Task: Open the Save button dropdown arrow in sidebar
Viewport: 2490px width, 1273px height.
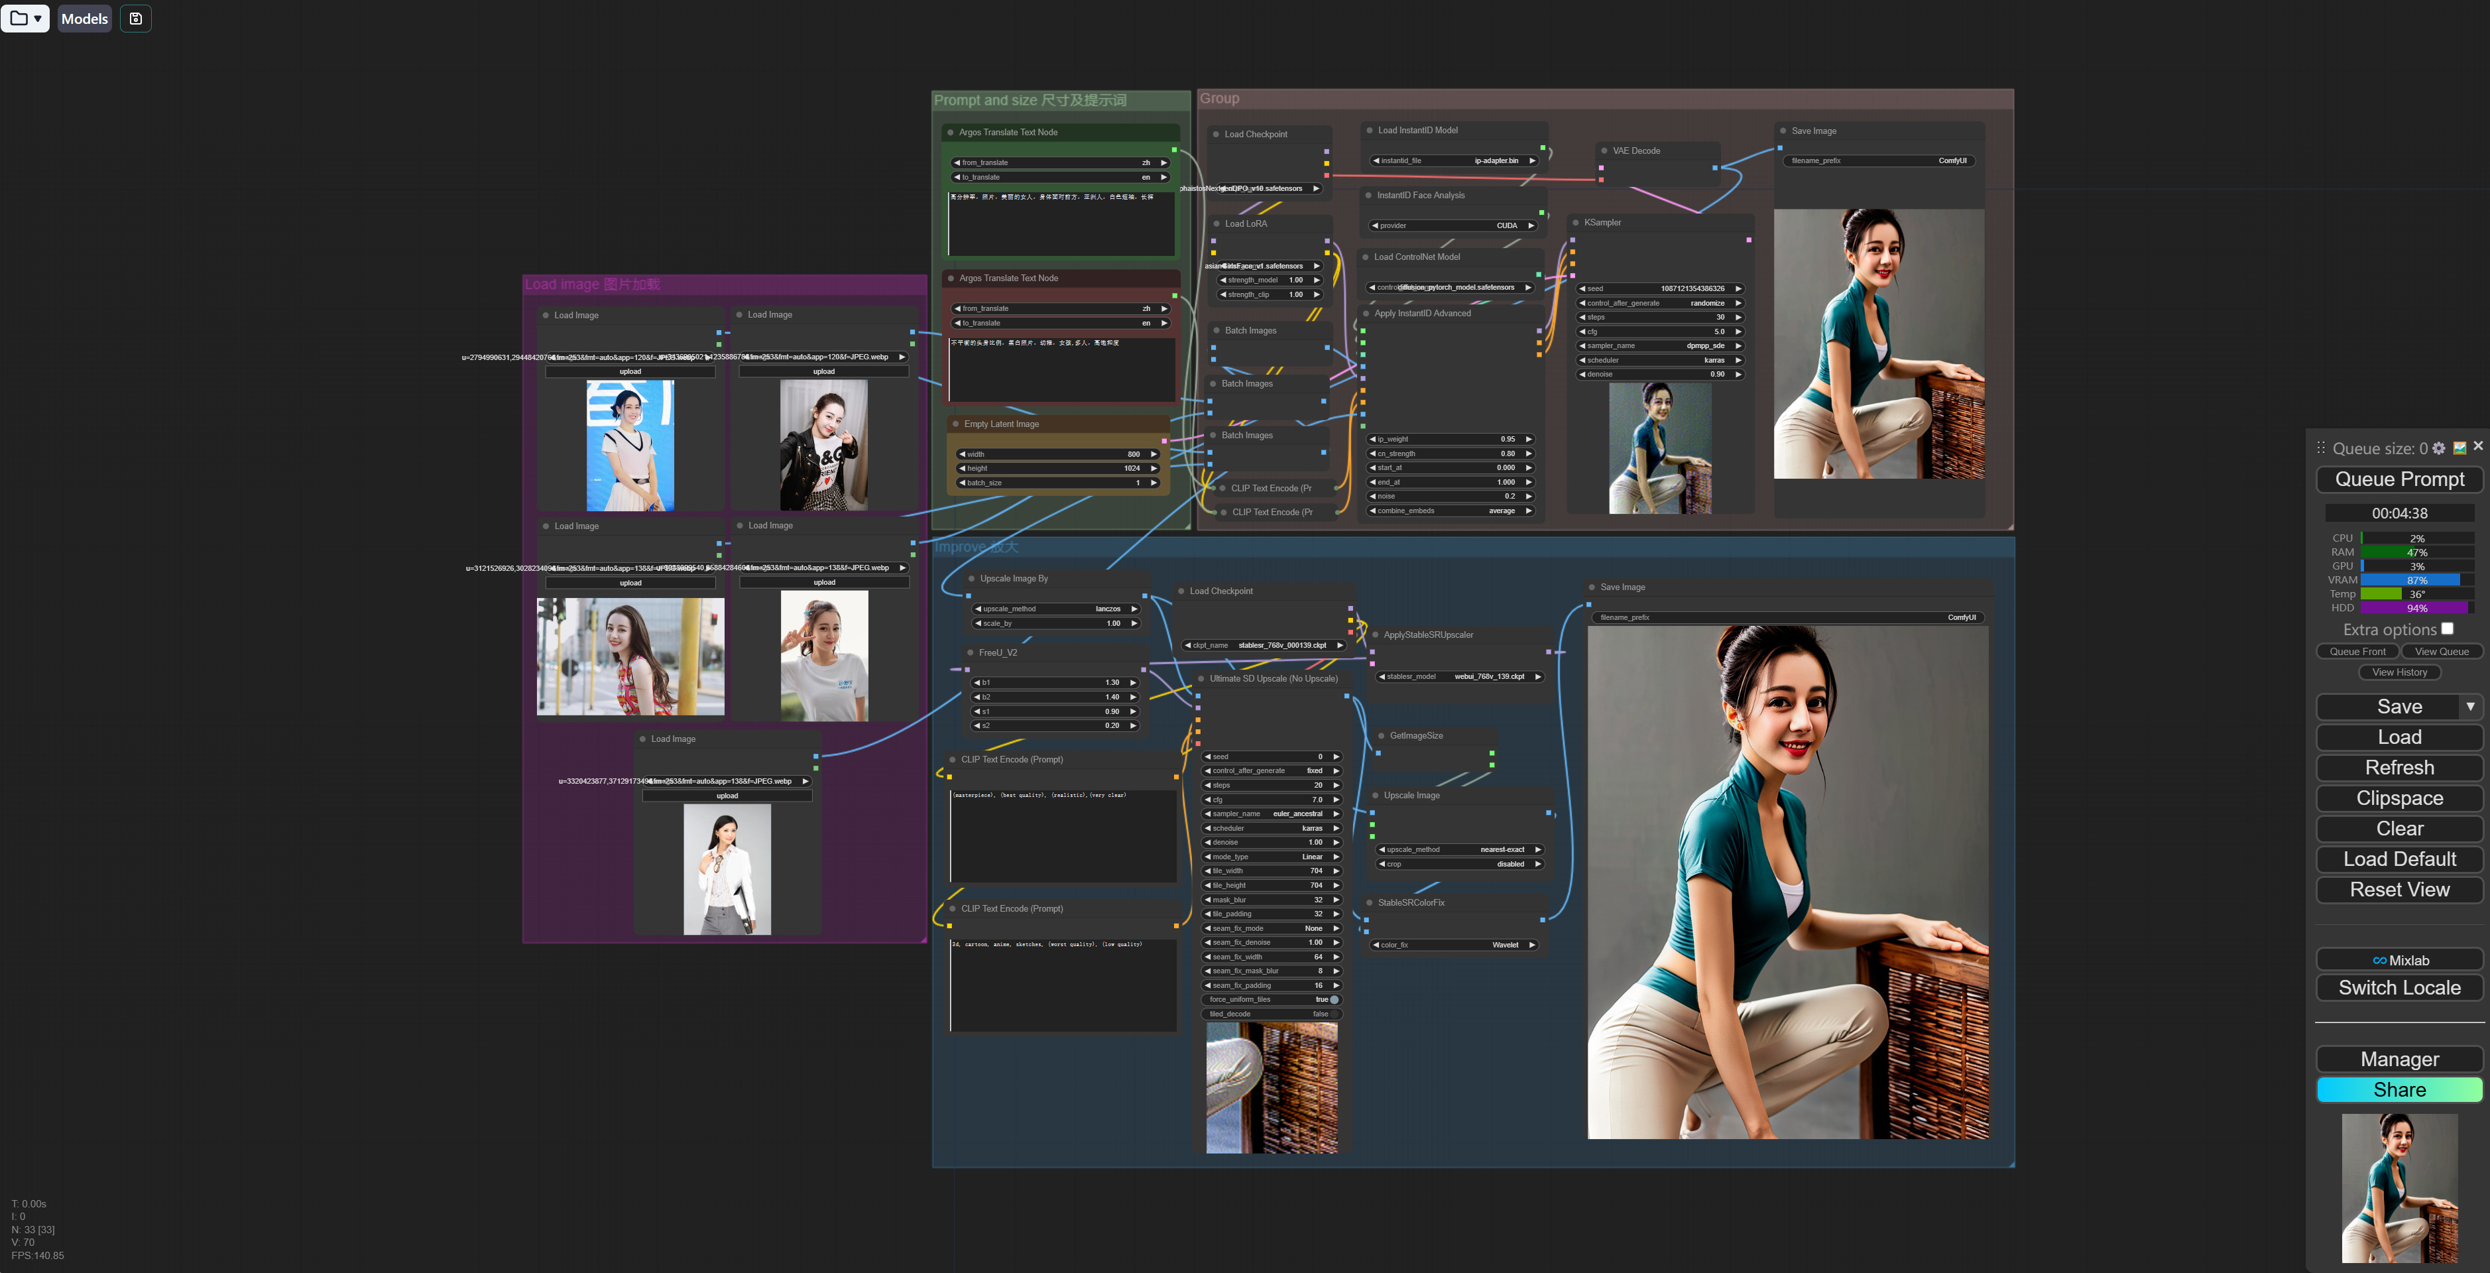Action: pyautogui.click(x=2473, y=707)
